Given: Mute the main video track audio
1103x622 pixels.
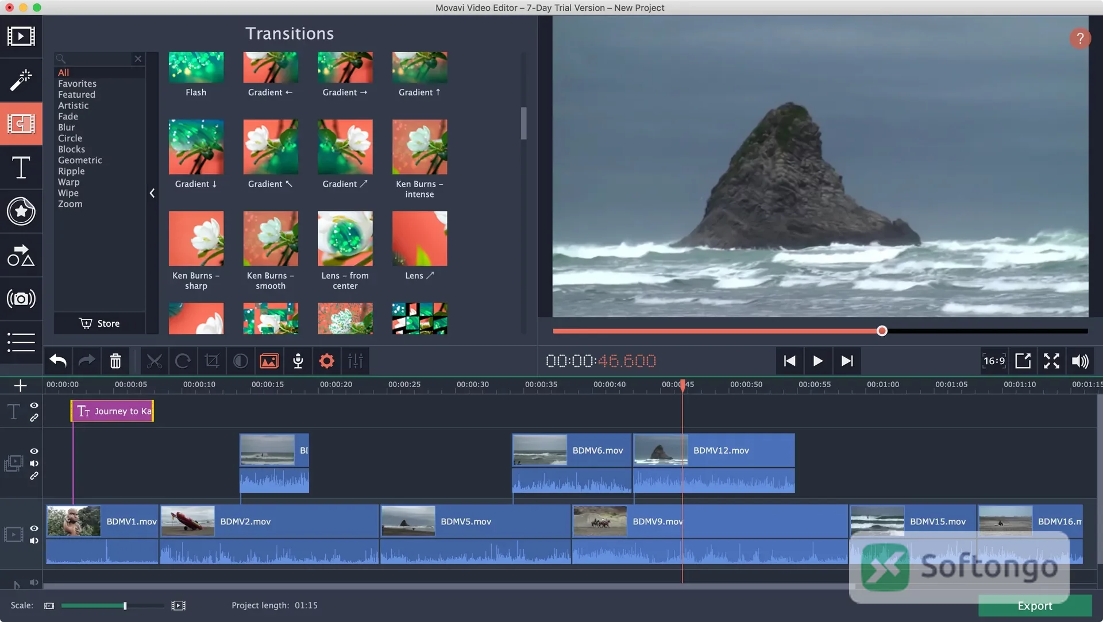Looking at the screenshot, I should pos(34,540).
